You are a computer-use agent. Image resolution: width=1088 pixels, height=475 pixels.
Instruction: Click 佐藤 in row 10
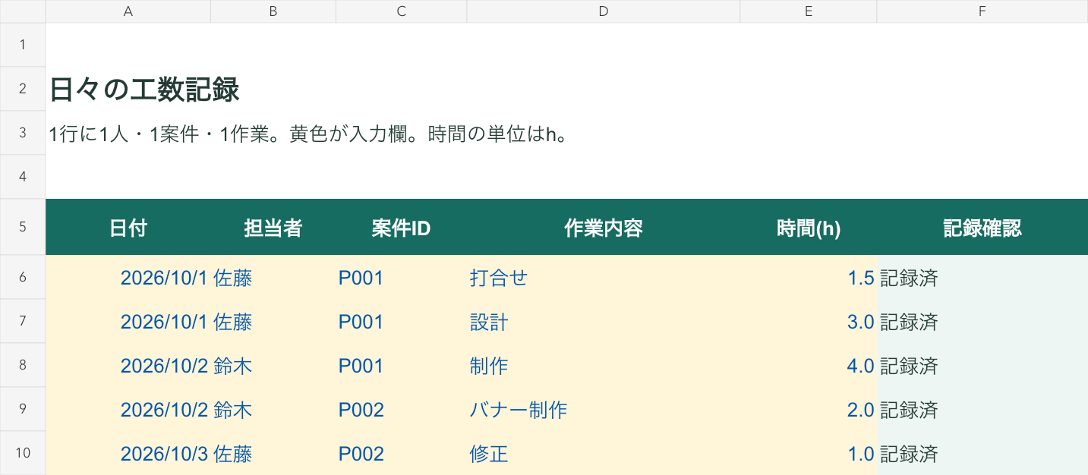pyautogui.click(x=273, y=453)
